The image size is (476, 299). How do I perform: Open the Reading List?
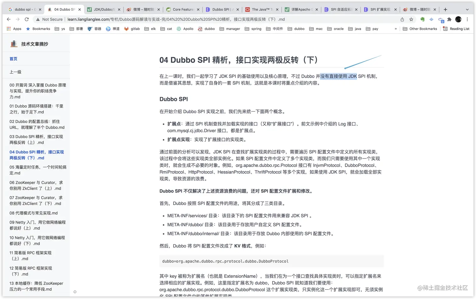coord(456,29)
